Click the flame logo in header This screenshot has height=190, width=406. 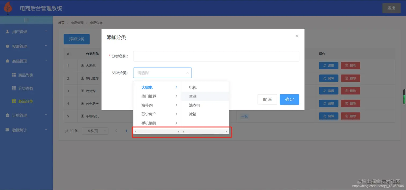(x=8, y=8)
